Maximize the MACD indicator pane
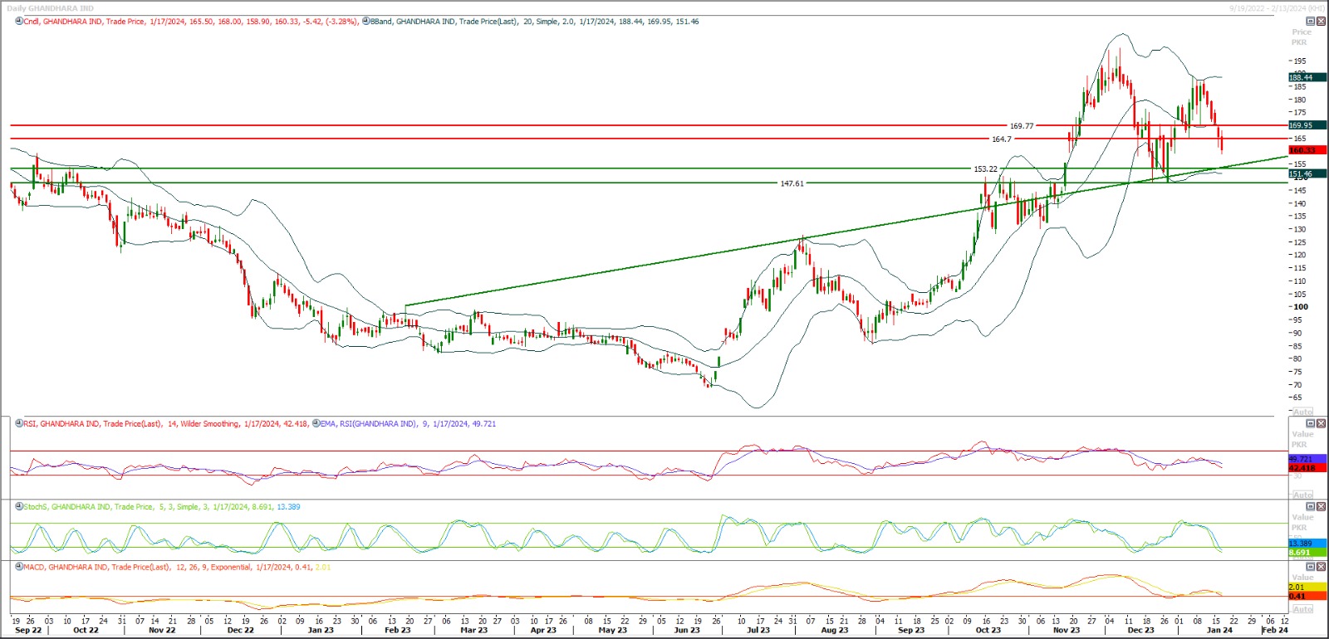 pos(1311,567)
